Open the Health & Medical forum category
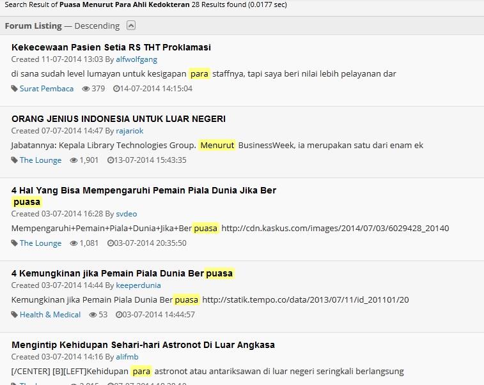 point(50,315)
